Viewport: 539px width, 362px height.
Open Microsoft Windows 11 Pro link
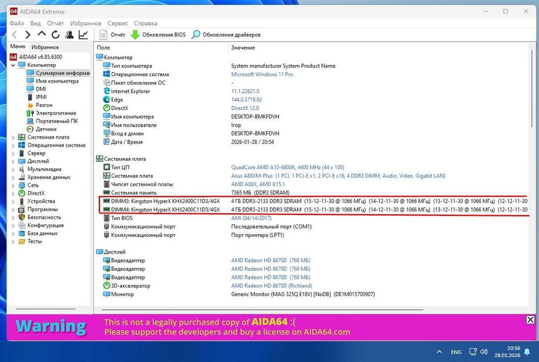pyautogui.click(x=262, y=74)
